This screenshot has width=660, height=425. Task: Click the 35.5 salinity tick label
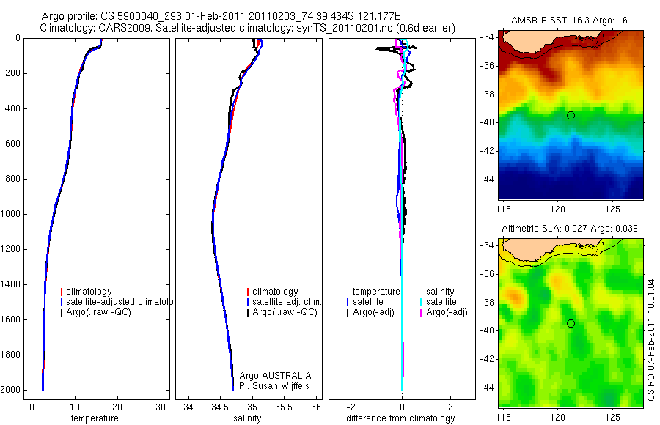pyautogui.click(x=284, y=407)
